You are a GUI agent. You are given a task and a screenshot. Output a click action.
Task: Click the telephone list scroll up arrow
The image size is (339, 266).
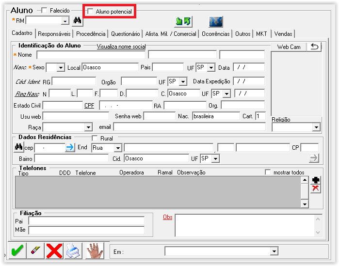click(305, 180)
